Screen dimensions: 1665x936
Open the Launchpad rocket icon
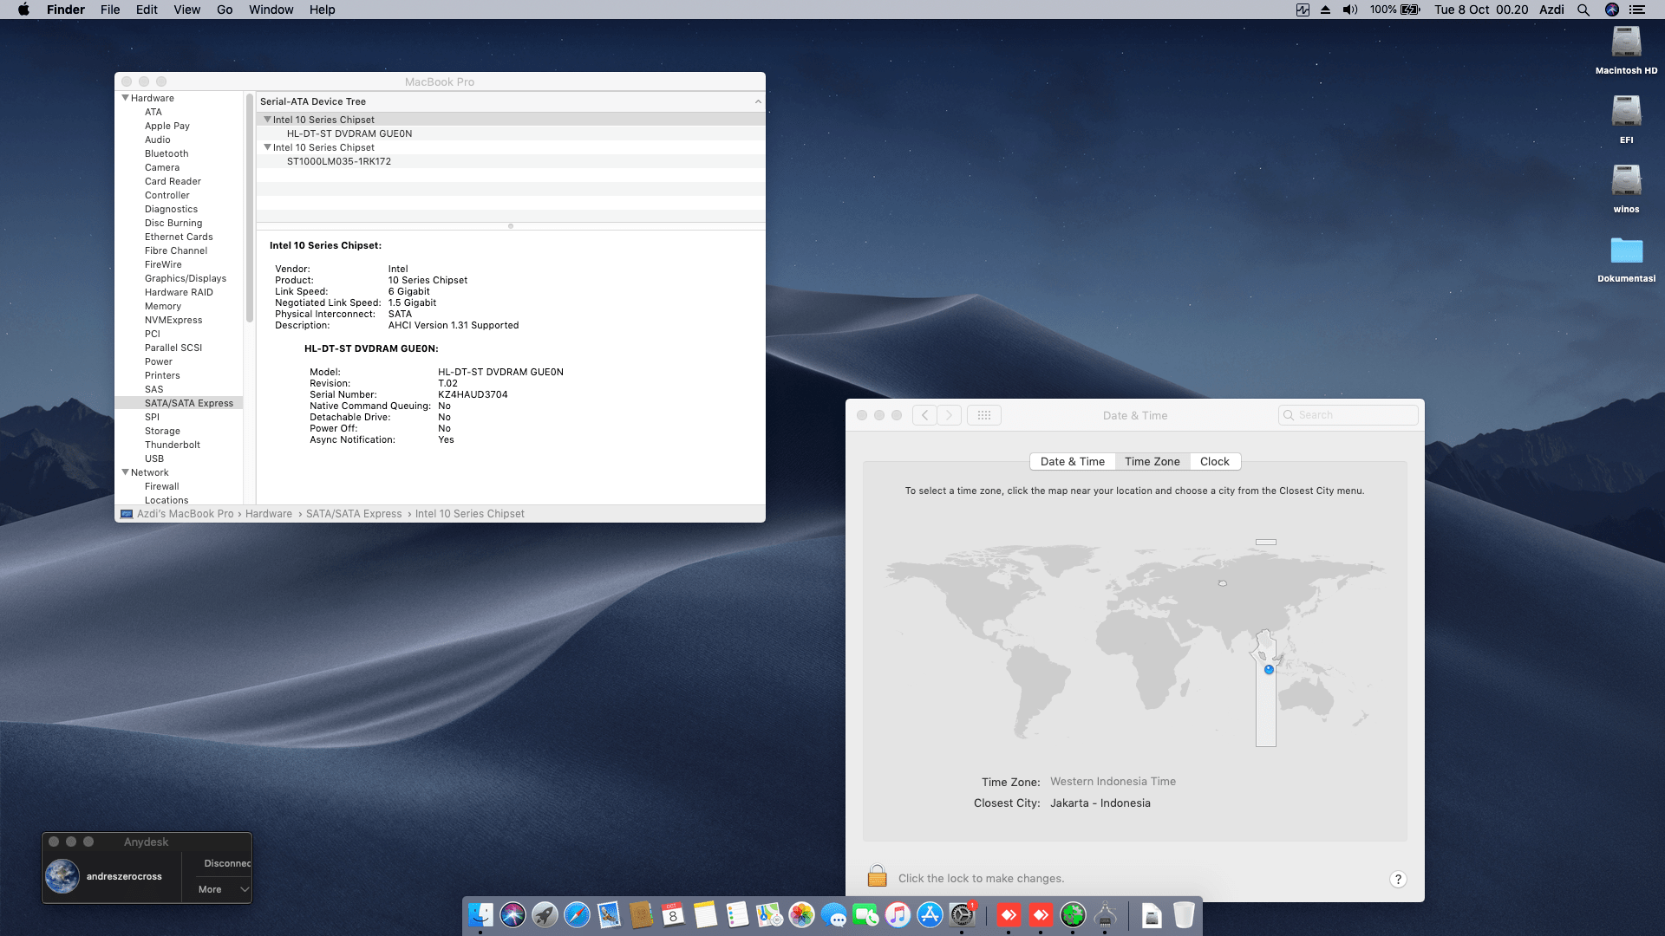[x=545, y=915]
